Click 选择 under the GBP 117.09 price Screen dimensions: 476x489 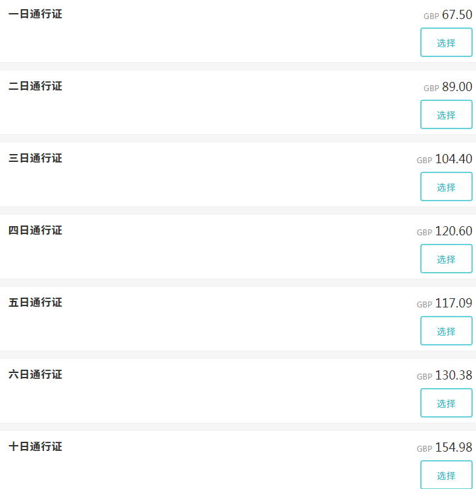tap(446, 331)
